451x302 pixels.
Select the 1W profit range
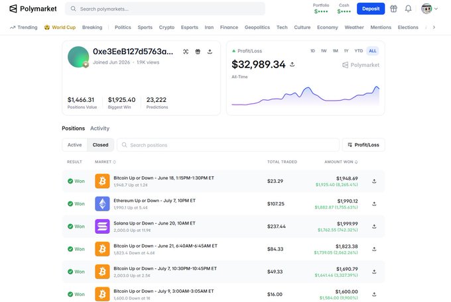(x=324, y=51)
